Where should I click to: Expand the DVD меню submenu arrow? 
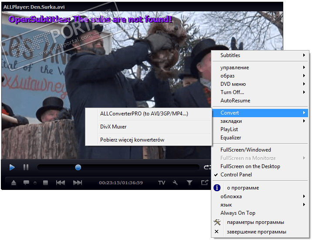point(304,84)
